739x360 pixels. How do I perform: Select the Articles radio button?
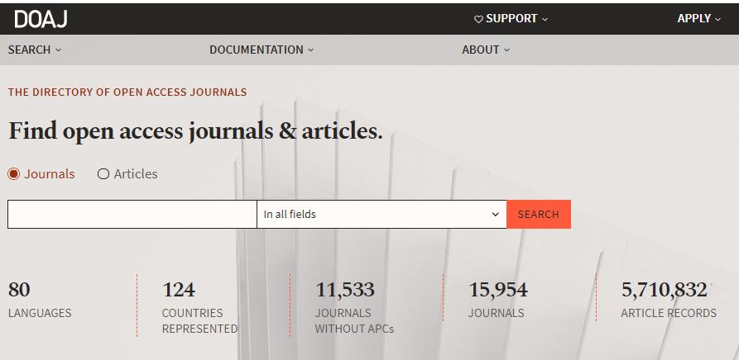pyautogui.click(x=103, y=174)
